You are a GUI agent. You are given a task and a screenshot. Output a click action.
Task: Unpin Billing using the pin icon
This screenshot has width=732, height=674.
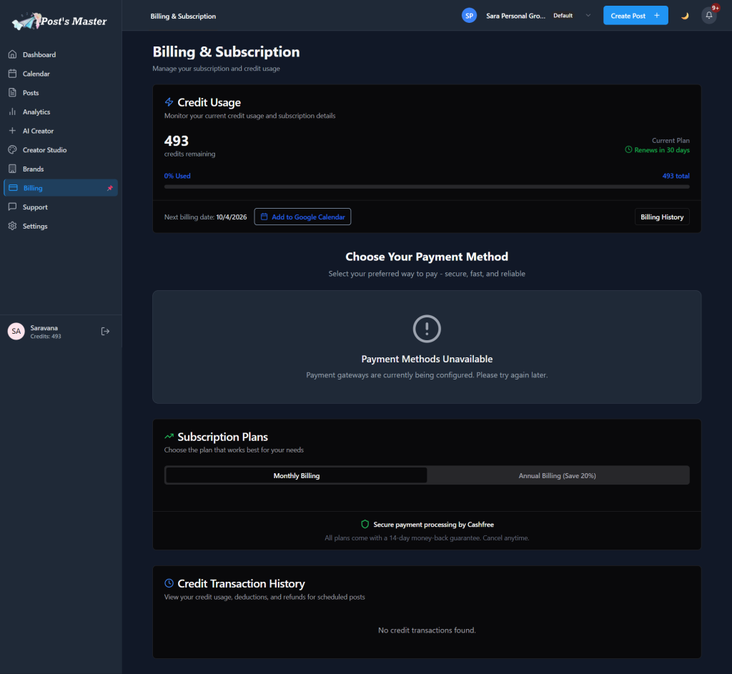109,188
